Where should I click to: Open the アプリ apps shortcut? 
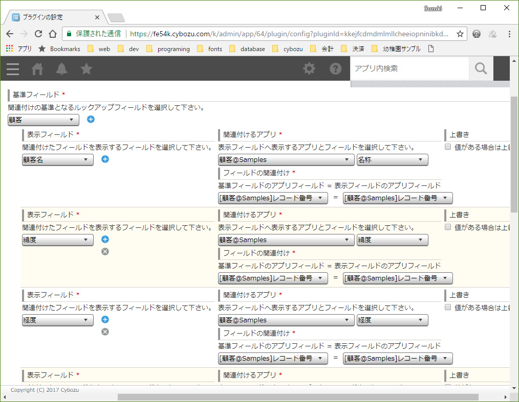[x=18, y=49]
